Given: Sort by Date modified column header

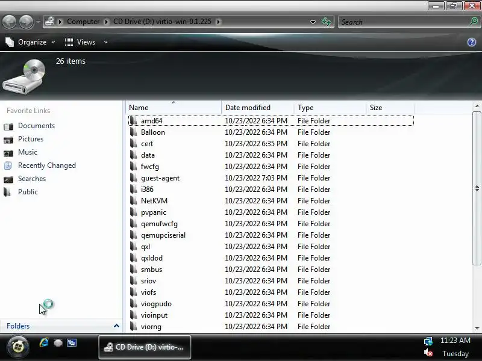Looking at the screenshot, I should tap(257, 108).
